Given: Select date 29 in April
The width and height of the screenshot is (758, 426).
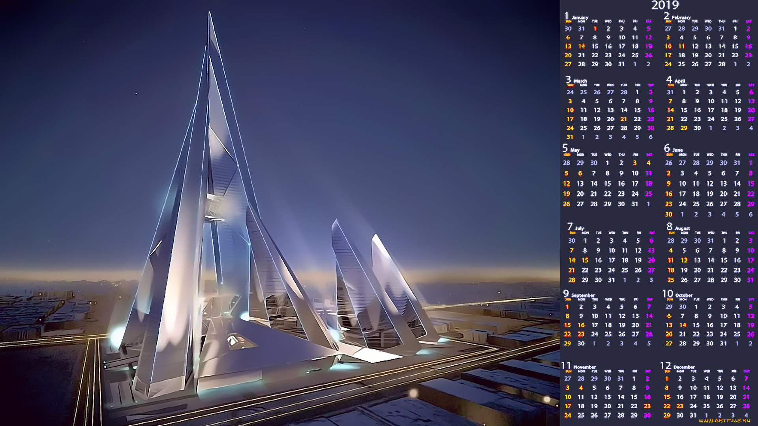Looking at the screenshot, I should coord(684,128).
